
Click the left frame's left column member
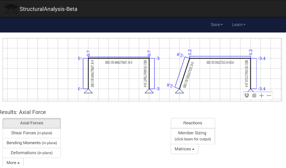(88, 73)
